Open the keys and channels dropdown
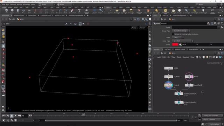 pos(212,115)
